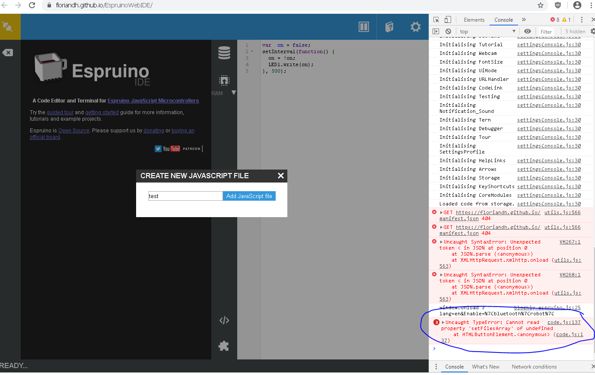595x375 pixels.
Task: Select the Console tab in the bottom drawer
Action: click(455, 367)
